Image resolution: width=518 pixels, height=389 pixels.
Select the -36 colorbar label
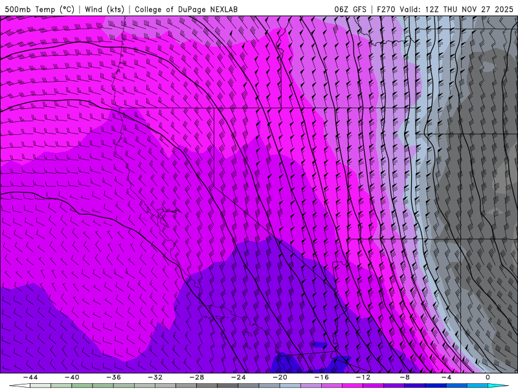pos(114,377)
